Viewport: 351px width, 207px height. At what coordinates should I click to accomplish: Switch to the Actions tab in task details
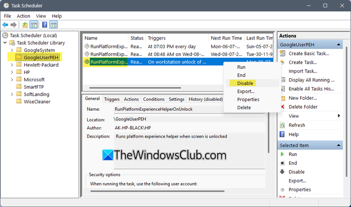click(x=131, y=99)
